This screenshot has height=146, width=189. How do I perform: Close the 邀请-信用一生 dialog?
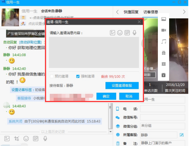point(139,22)
